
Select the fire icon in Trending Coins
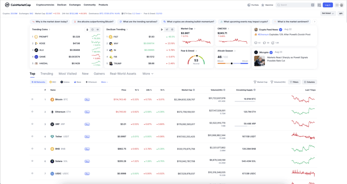87,29
